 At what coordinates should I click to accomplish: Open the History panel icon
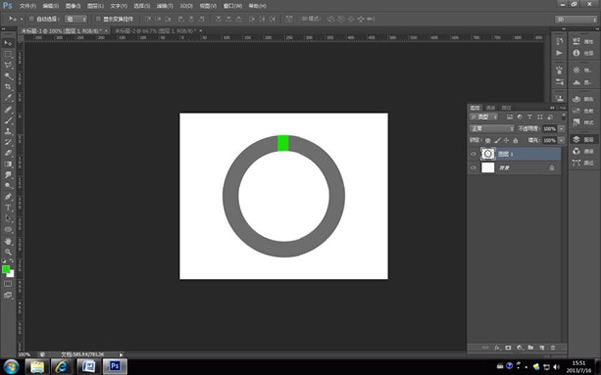coord(559,41)
